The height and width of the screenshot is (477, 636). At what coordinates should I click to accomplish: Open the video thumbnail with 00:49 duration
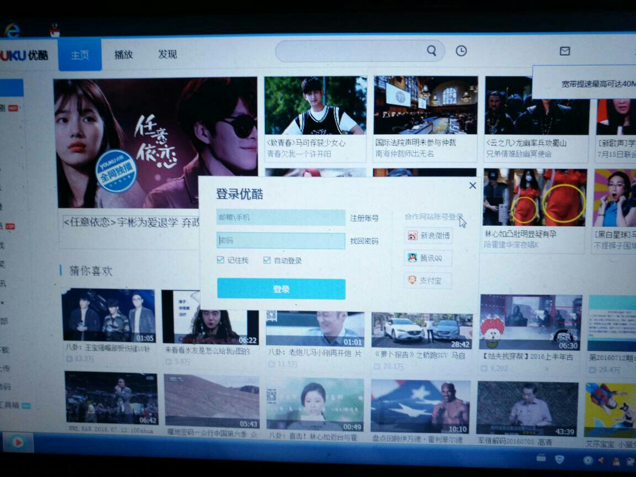[x=315, y=404]
